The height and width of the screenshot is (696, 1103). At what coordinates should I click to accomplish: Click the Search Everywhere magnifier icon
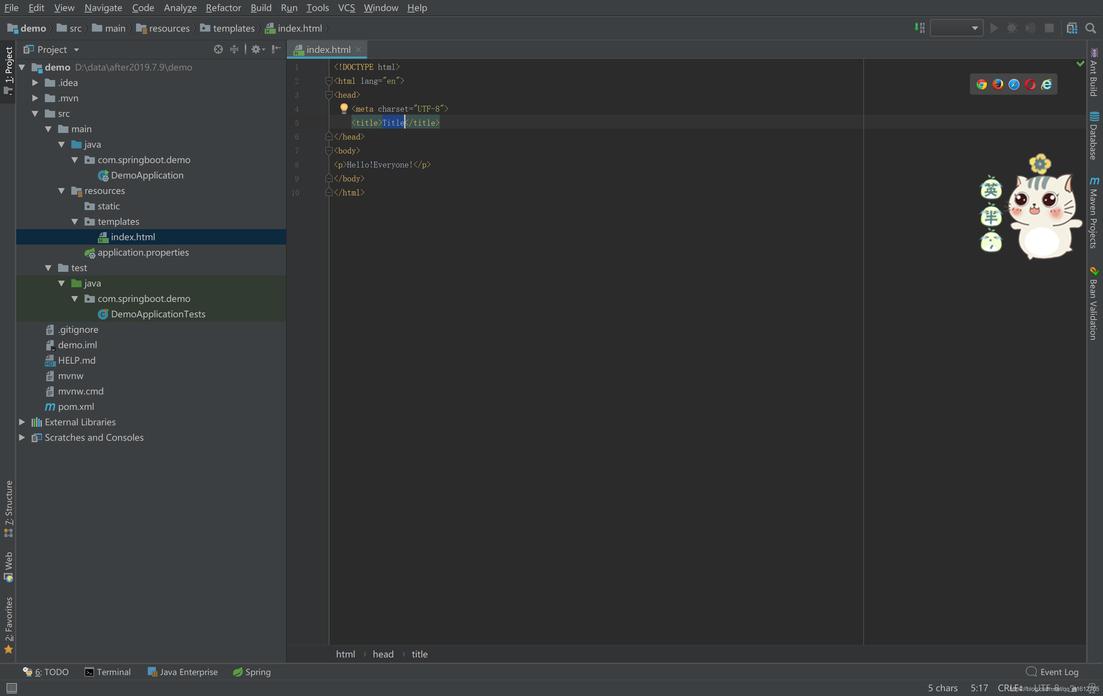click(1090, 28)
